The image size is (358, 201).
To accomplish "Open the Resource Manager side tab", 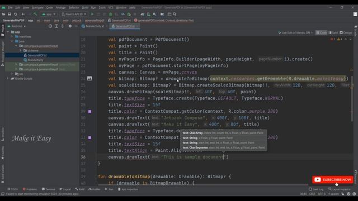I will tap(2, 53).
